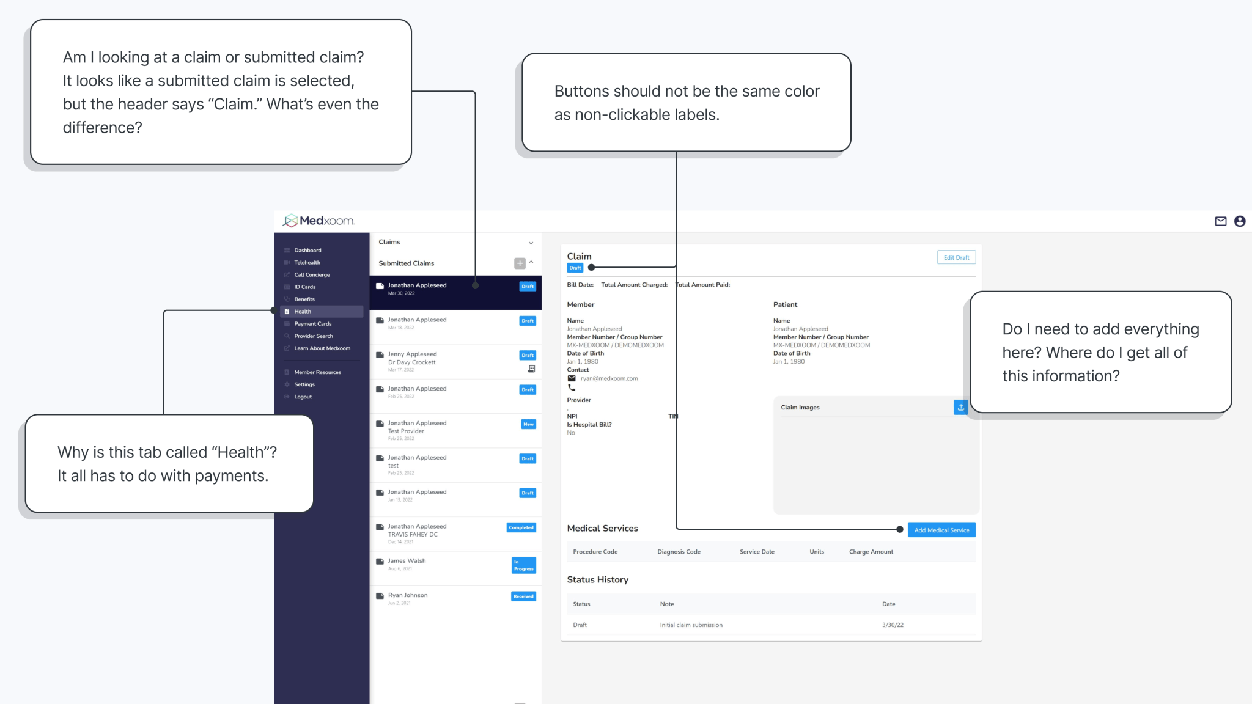Click file icon on TRAVIS FAHEY DC claim
This screenshot has height=704, width=1252.
(x=380, y=527)
